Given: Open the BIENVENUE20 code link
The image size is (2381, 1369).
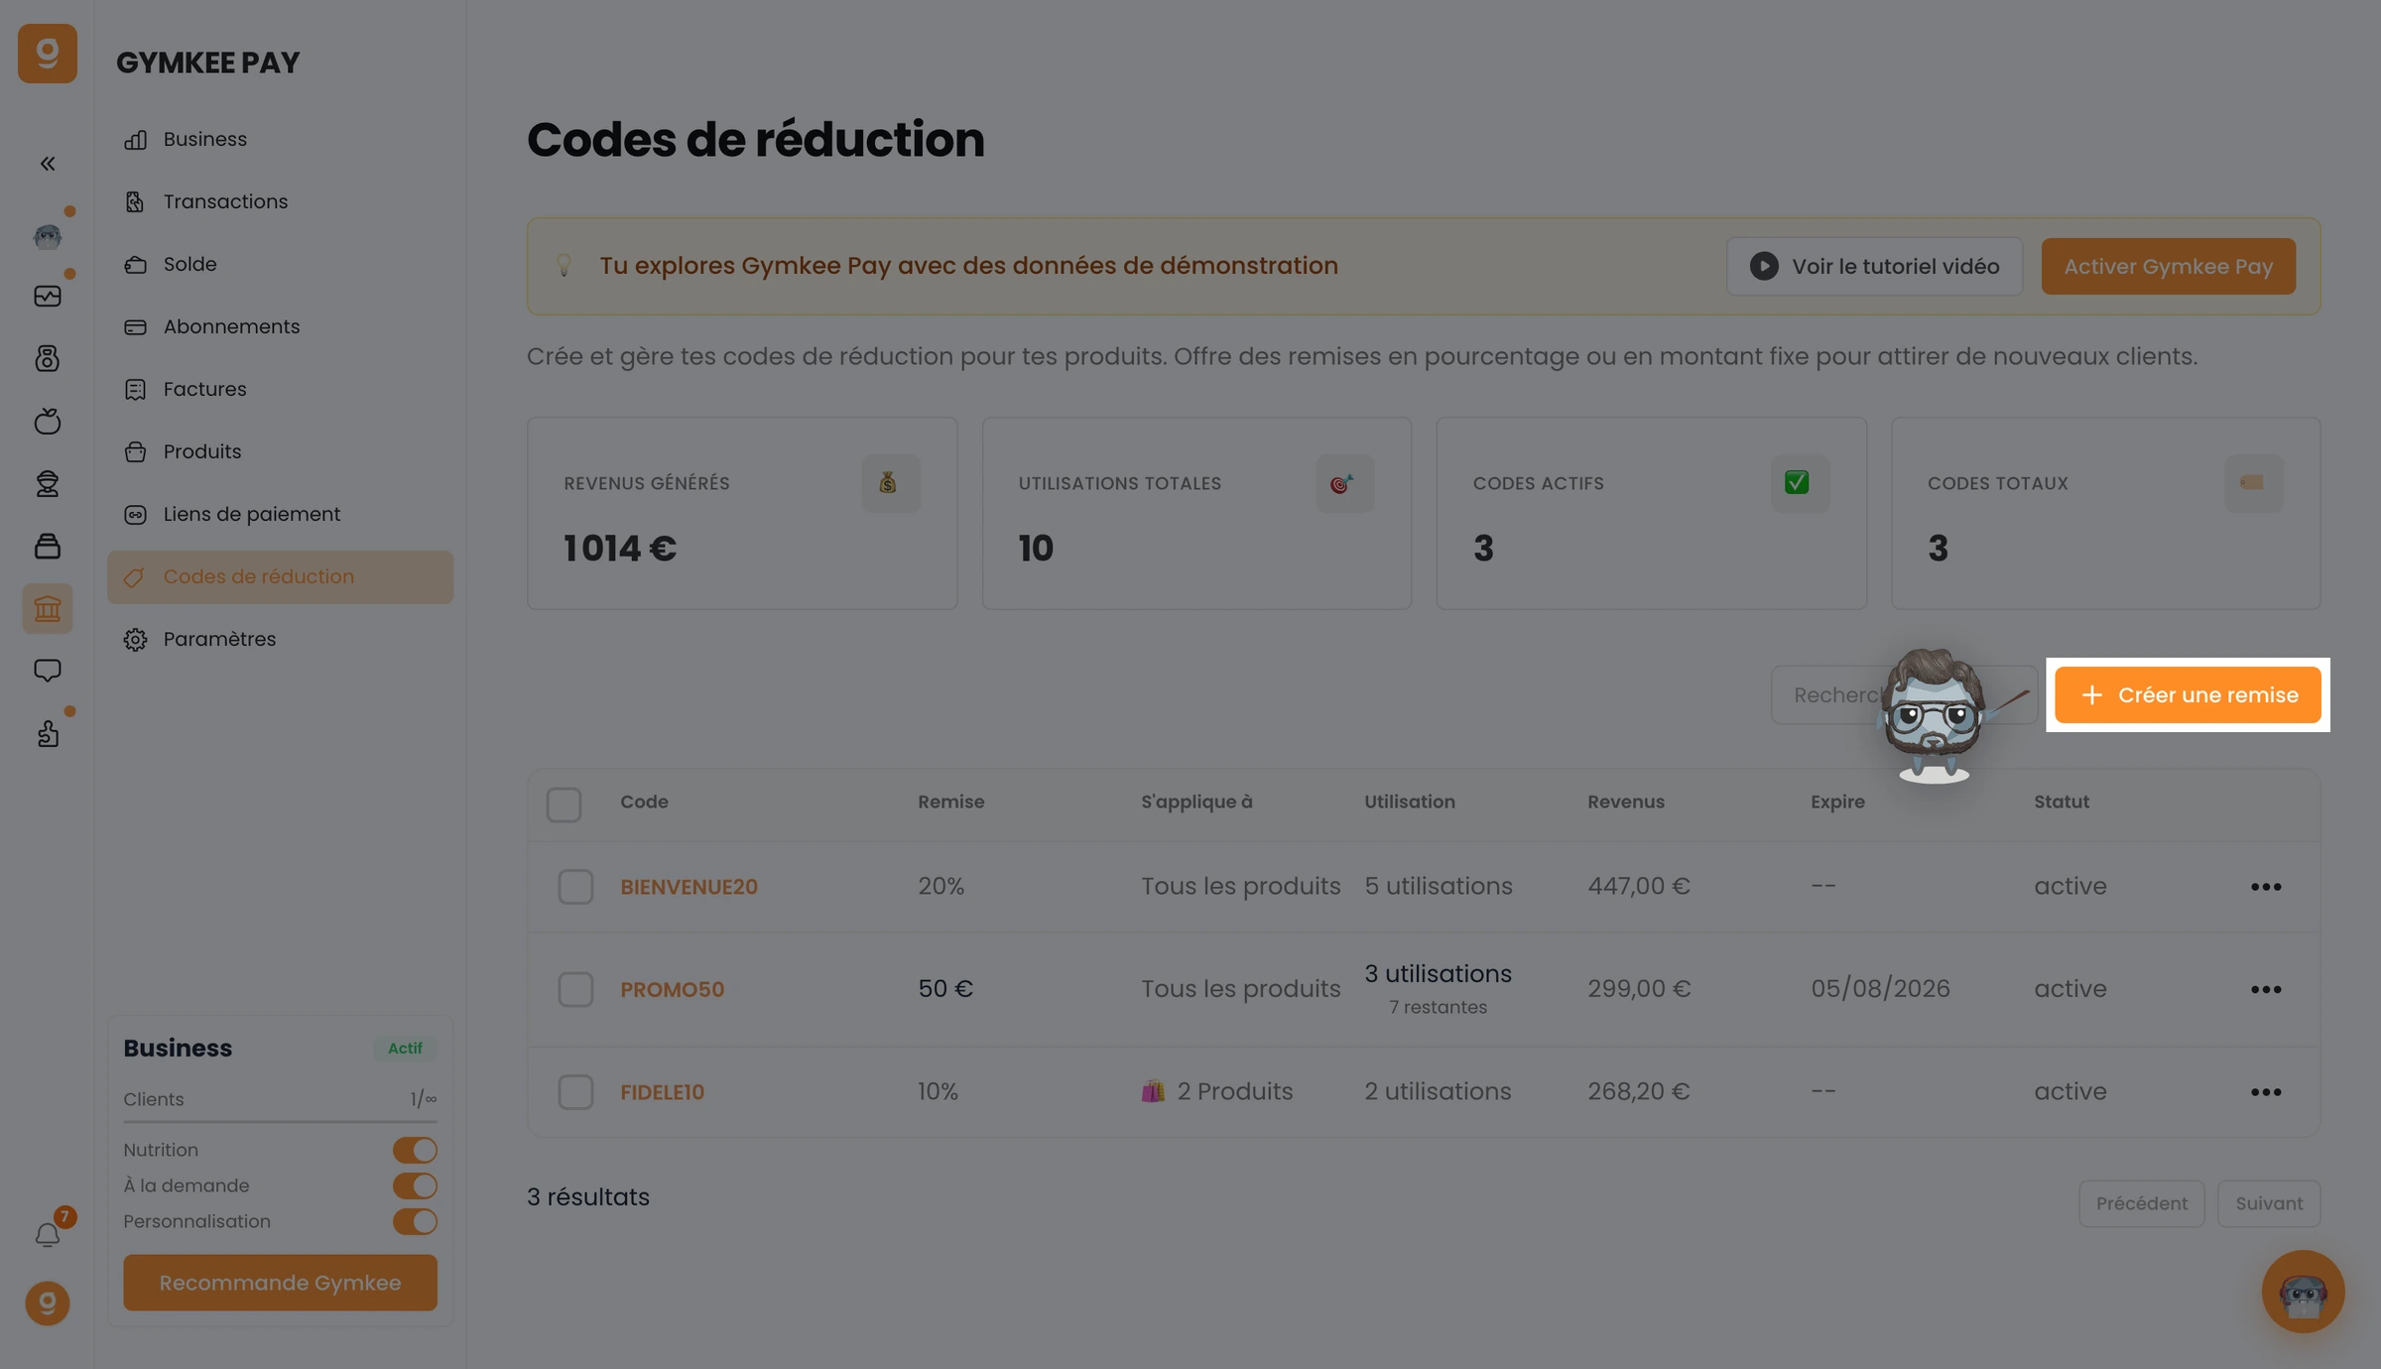Looking at the screenshot, I should point(689,887).
